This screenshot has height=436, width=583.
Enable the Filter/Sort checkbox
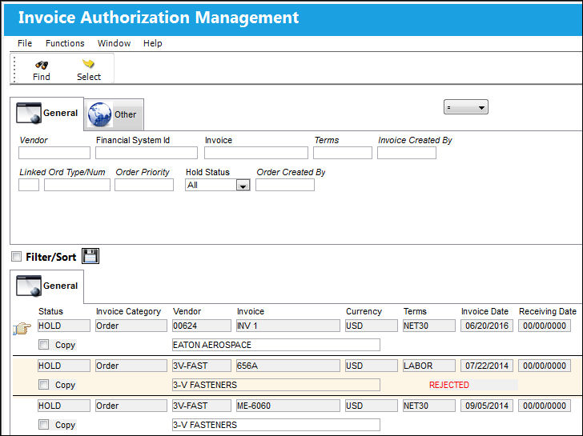pos(16,256)
